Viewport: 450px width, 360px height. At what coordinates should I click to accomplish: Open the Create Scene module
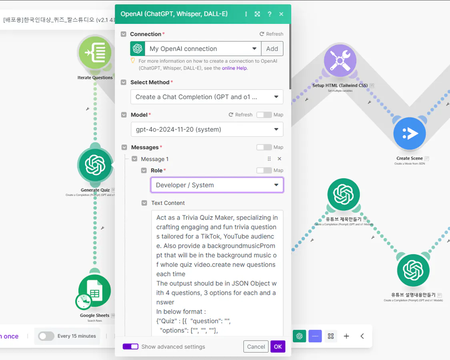pos(410,133)
